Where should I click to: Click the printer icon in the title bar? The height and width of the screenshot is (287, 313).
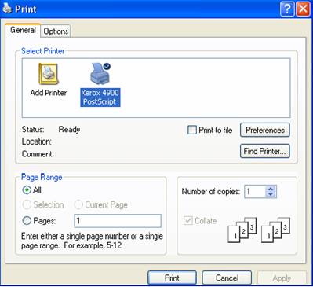click(7, 9)
